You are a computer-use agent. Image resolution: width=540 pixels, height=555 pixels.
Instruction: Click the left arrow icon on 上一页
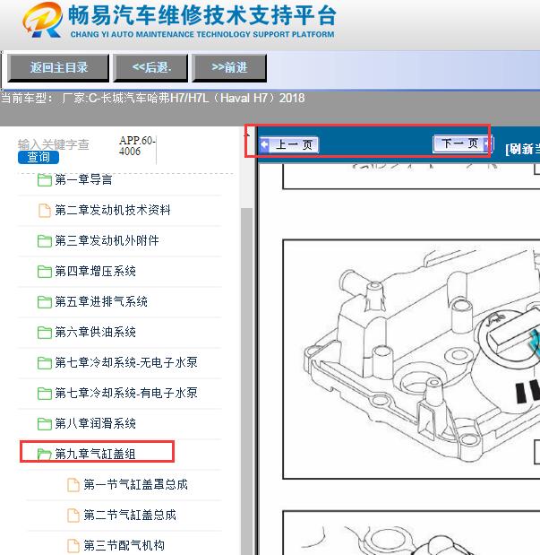264,144
